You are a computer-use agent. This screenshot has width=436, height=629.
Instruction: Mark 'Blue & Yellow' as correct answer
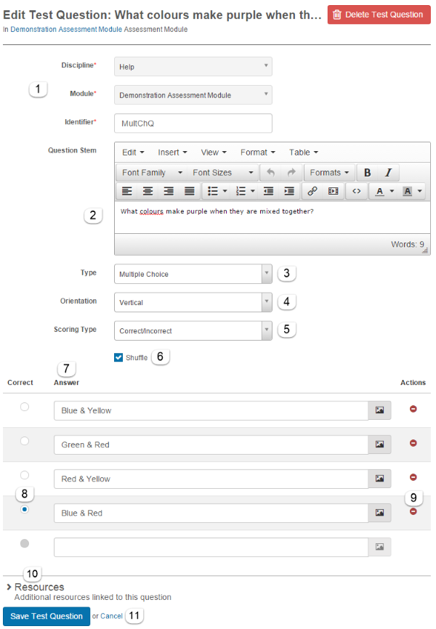pos(25,407)
